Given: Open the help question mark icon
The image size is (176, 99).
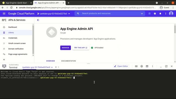Looking at the screenshot, I should pos(155,13).
